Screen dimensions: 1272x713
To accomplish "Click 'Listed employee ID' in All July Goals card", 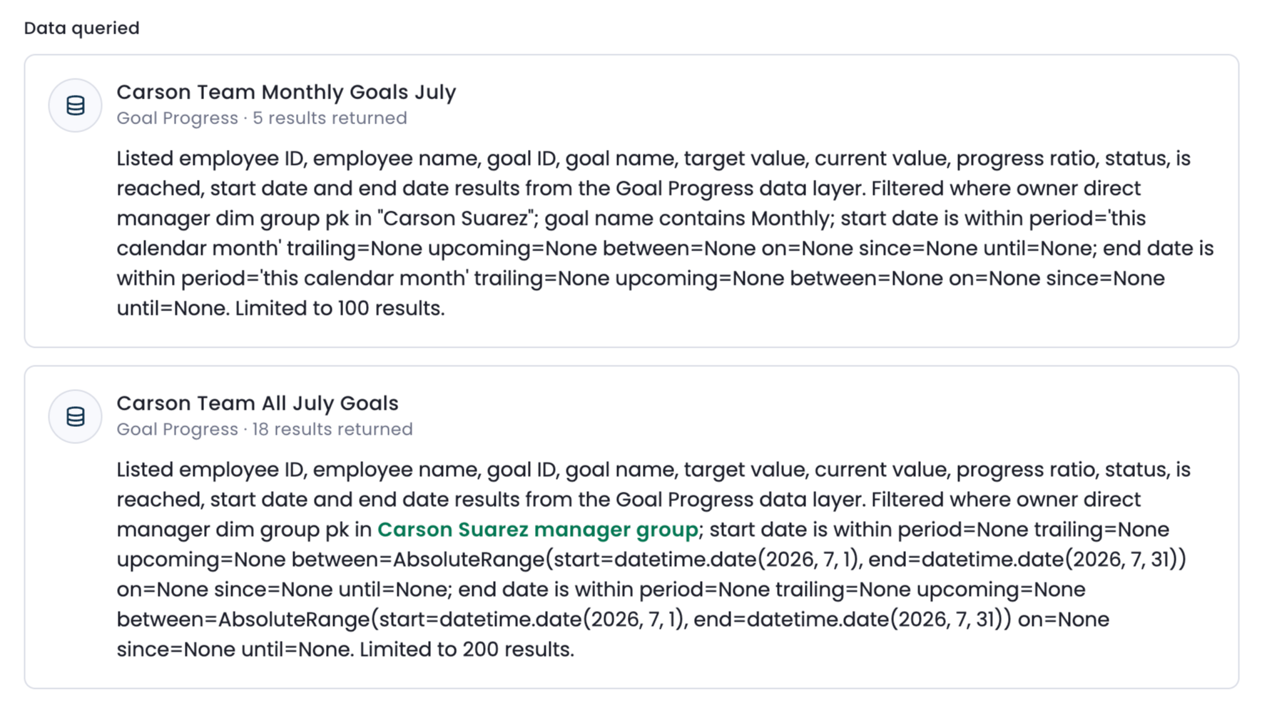I will coord(210,470).
